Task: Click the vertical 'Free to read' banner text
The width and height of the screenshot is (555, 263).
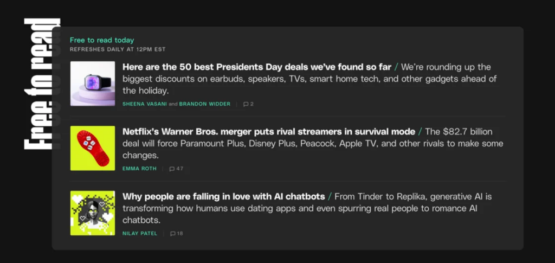Action: click(41, 84)
